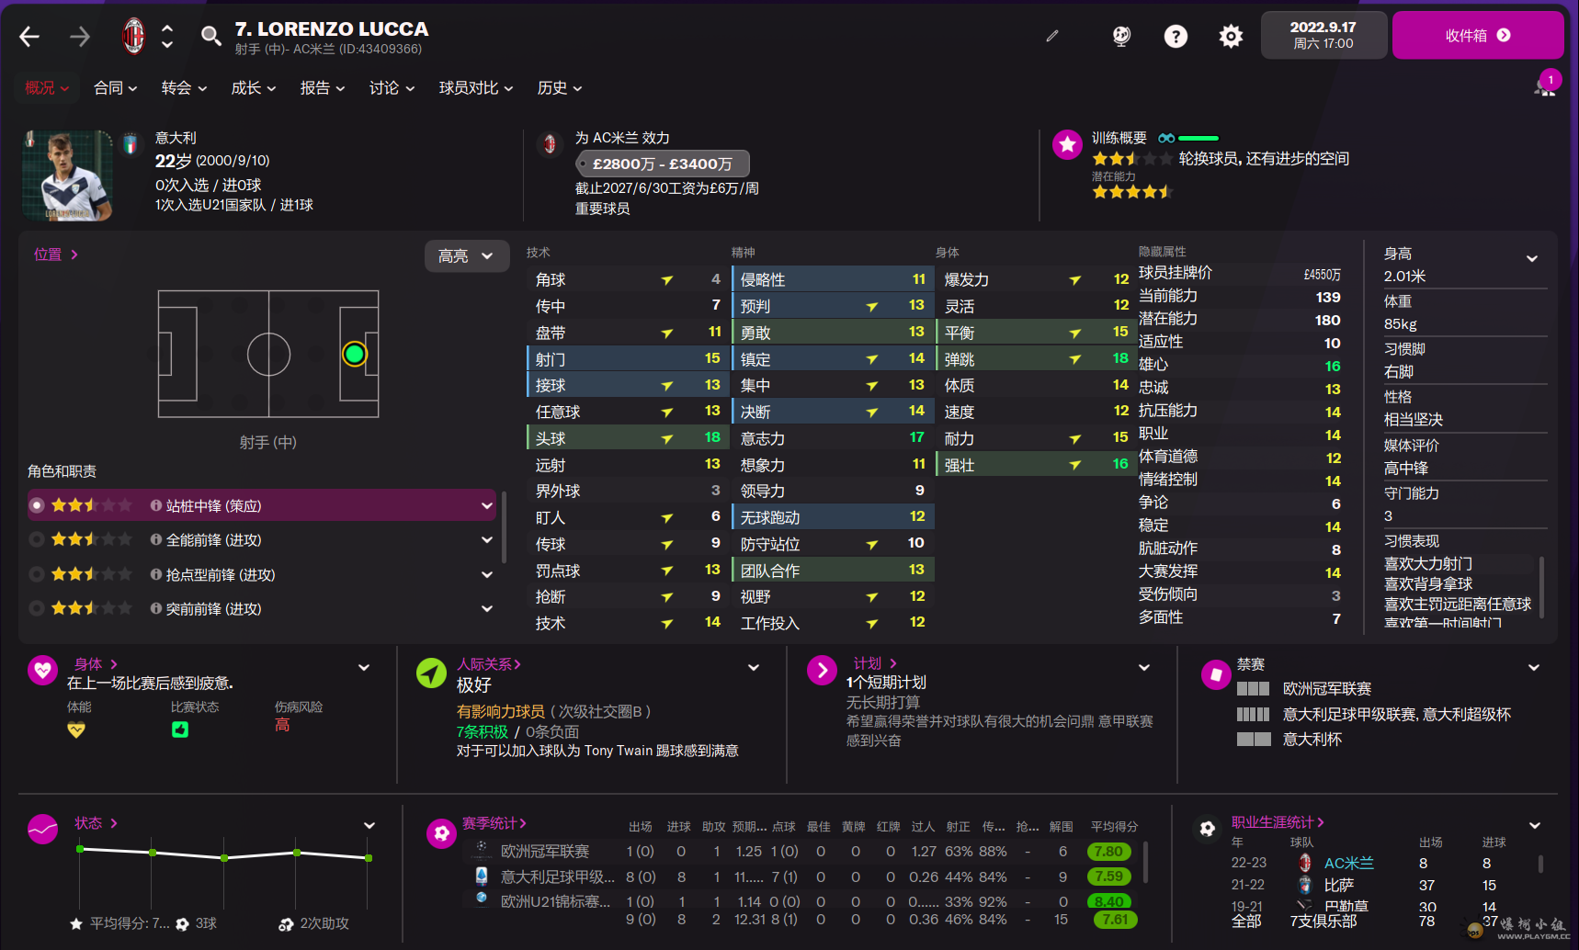Open the 讨论 menu

click(x=392, y=88)
